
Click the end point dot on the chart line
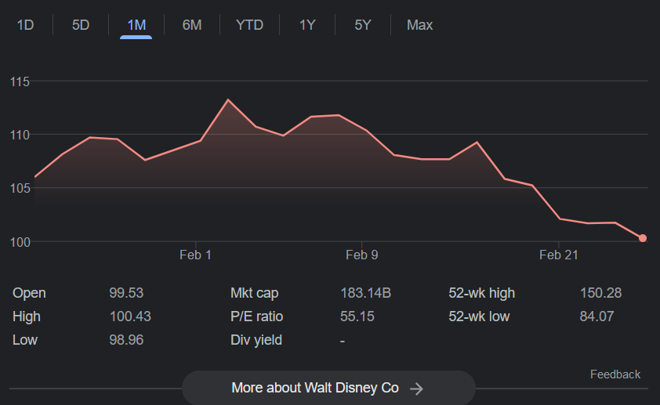tap(643, 238)
